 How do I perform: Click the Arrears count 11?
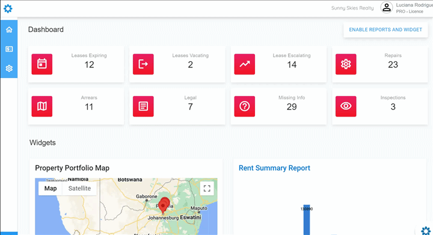89,107
